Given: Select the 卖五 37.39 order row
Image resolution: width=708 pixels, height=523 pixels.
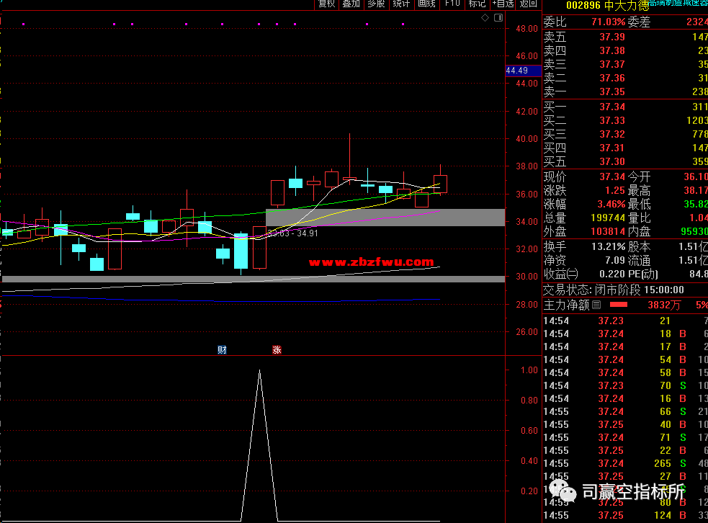Looking at the screenshot, I should click(625, 37).
